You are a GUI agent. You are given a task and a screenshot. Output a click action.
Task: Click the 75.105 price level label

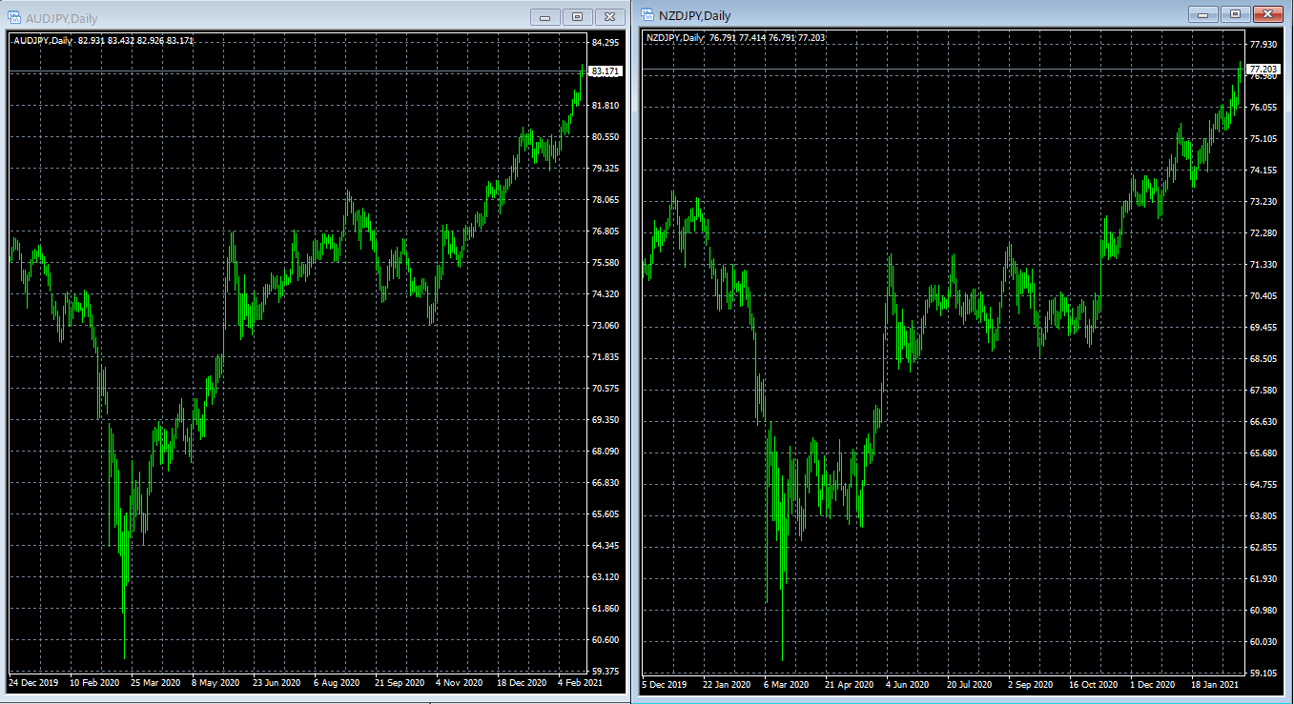click(1263, 139)
